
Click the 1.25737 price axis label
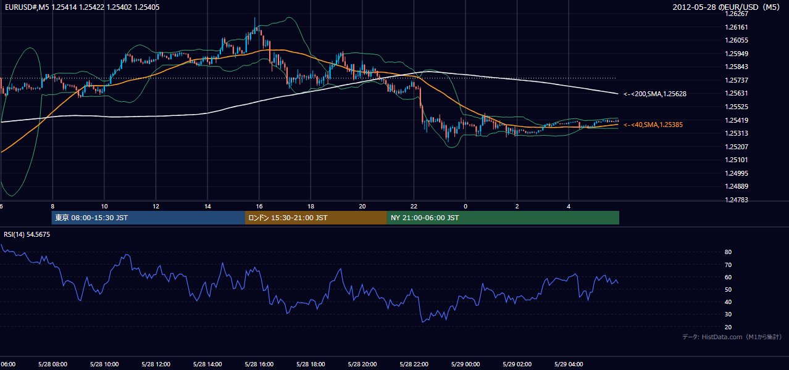[x=737, y=80]
